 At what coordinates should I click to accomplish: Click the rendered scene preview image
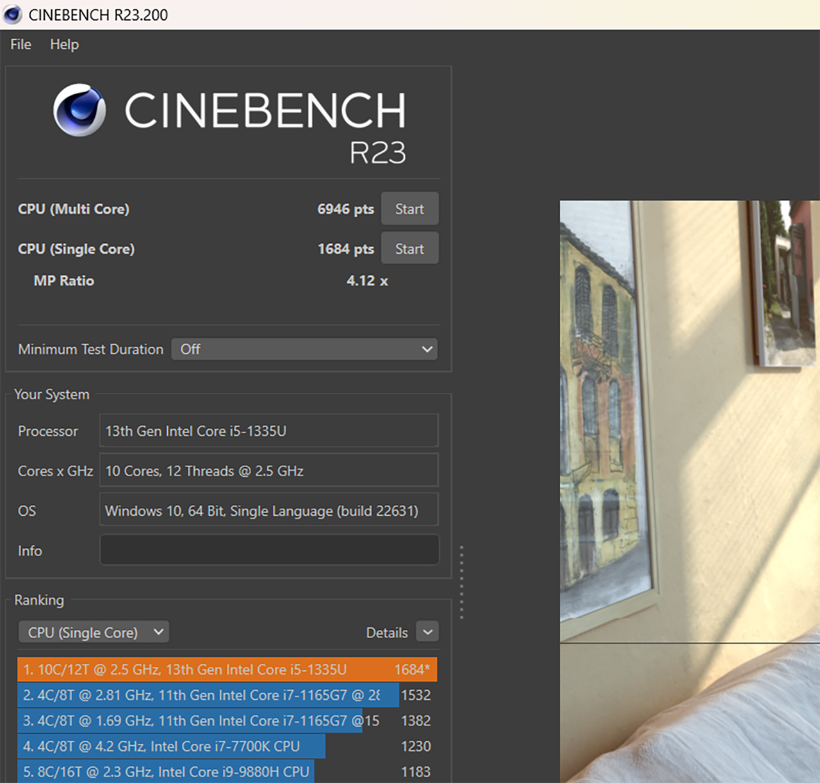tap(690, 491)
